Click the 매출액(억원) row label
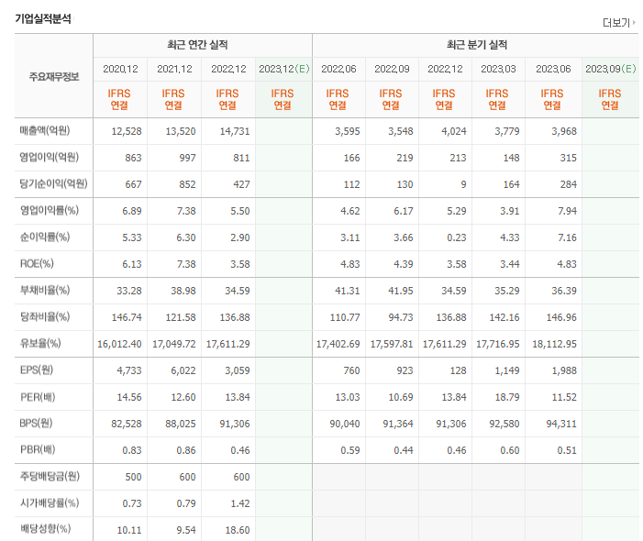 coord(45,131)
